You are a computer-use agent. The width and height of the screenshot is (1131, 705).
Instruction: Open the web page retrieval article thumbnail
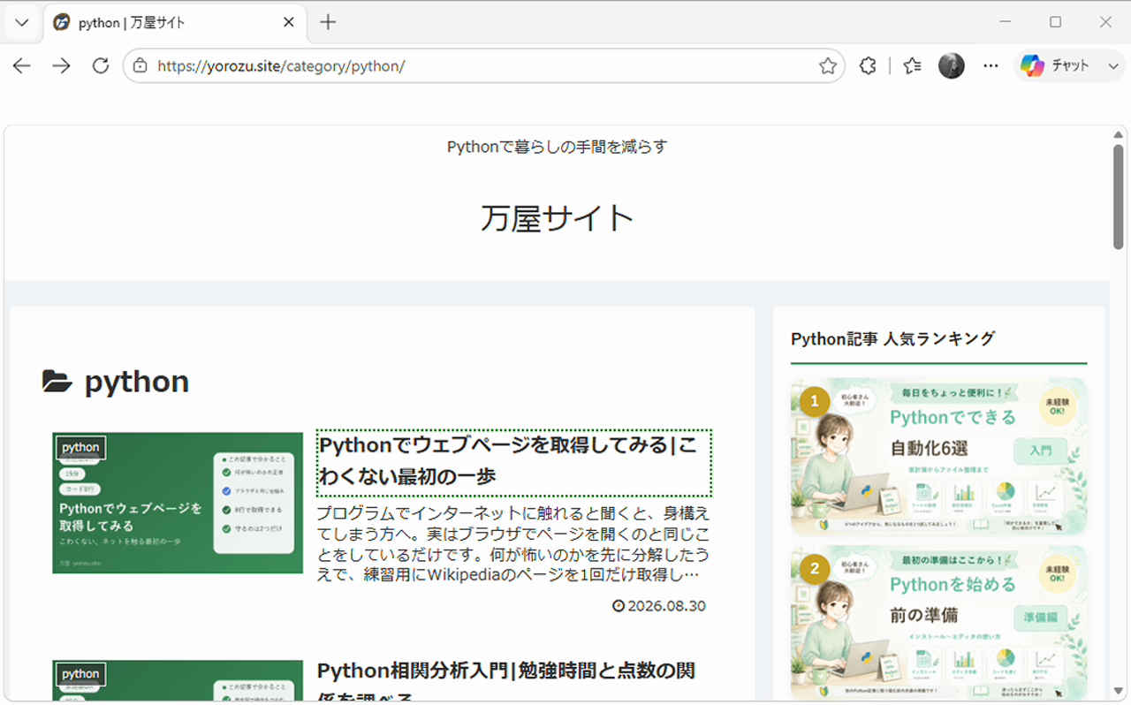(178, 503)
